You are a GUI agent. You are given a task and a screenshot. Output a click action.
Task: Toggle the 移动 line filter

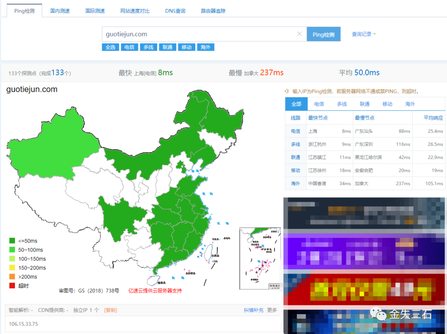186,47
